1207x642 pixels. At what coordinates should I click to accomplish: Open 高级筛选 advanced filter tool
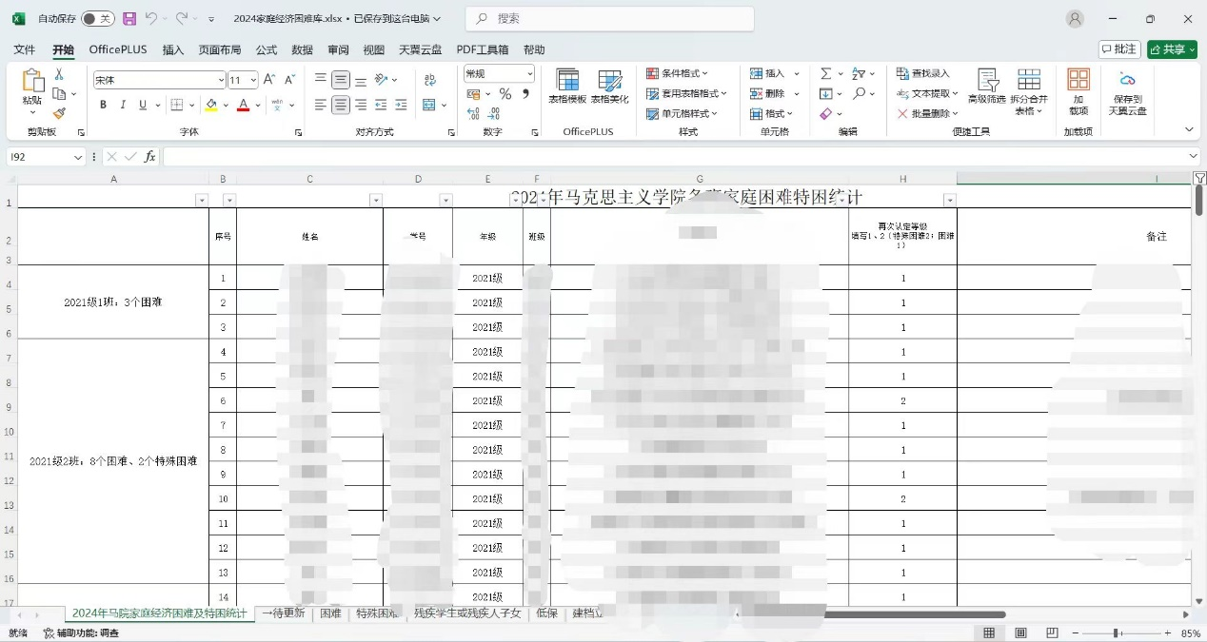pyautogui.click(x=986, y=91)
